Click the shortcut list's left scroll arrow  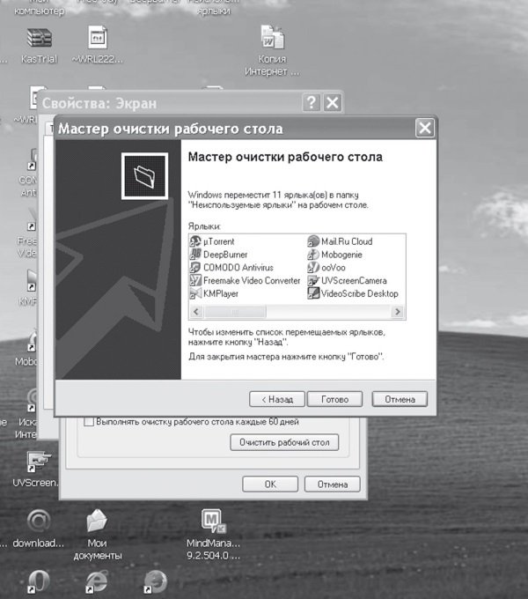(196, 312)
